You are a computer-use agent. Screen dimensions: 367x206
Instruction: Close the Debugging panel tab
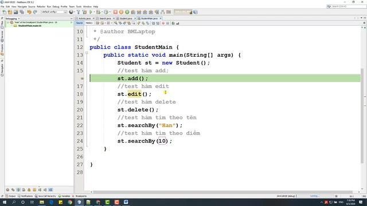(x=19, y=18)
